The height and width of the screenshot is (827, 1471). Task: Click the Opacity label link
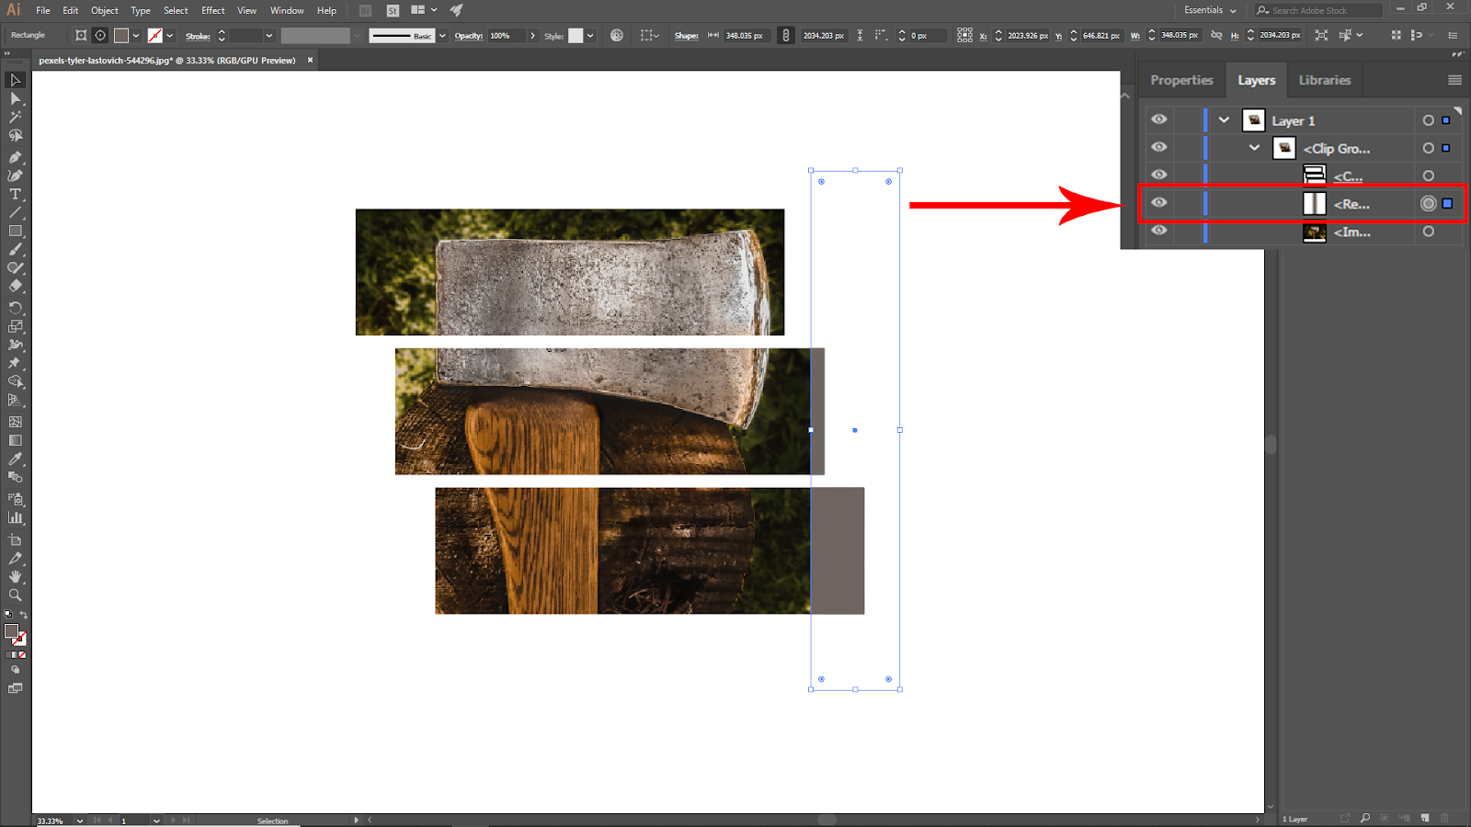pos(469,36)
